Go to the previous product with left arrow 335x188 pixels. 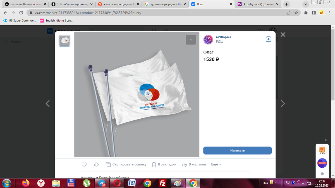tap(48, 104)
